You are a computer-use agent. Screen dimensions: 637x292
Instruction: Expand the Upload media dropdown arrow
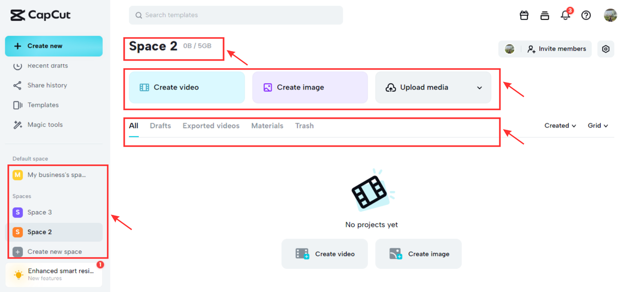point(479,88)
